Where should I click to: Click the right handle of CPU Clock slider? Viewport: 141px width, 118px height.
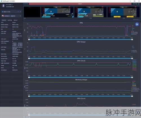coord(132,77)
